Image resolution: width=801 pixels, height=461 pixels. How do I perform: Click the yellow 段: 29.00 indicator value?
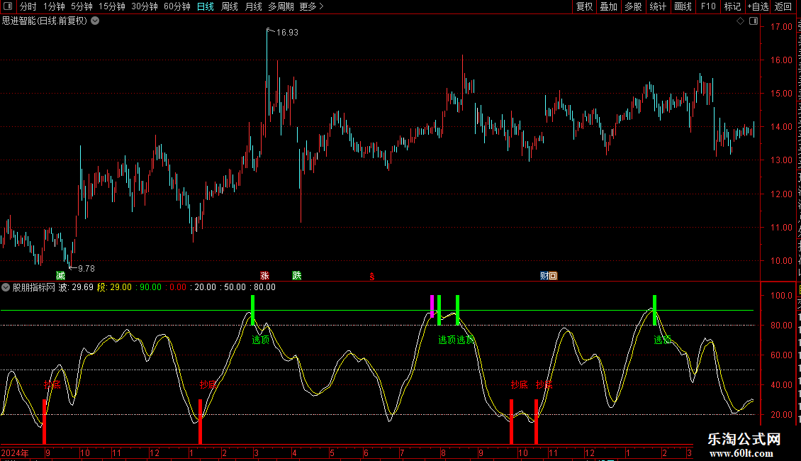(x=114, y=287)
